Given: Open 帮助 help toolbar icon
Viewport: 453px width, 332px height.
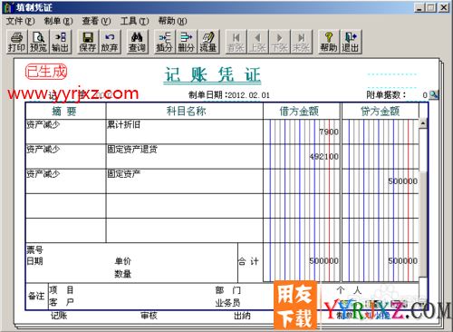Looking at the screenshot, I should click(x=329, y=42).
